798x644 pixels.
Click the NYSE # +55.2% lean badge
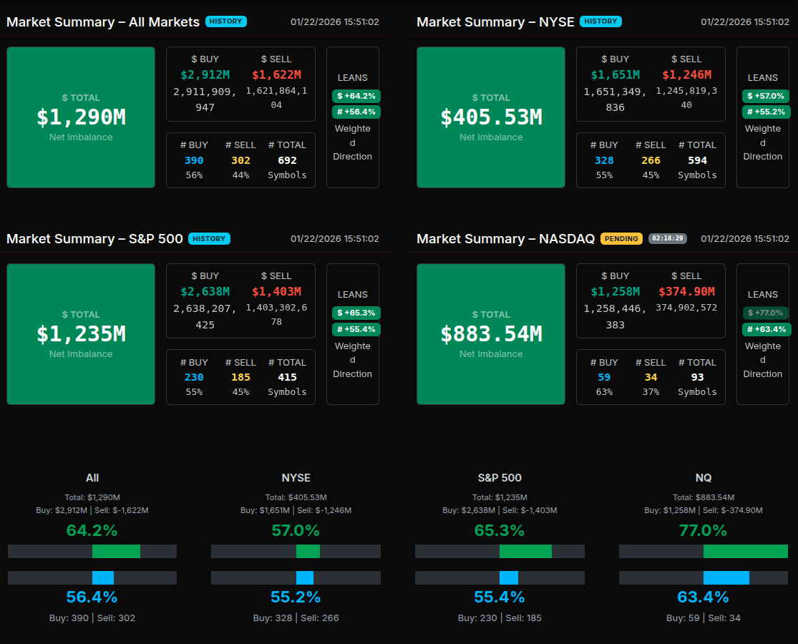pyautogui.click(x=766, y=112)
